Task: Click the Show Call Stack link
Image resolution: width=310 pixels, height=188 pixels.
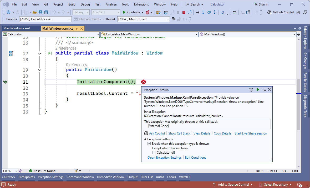Action: 179,133
